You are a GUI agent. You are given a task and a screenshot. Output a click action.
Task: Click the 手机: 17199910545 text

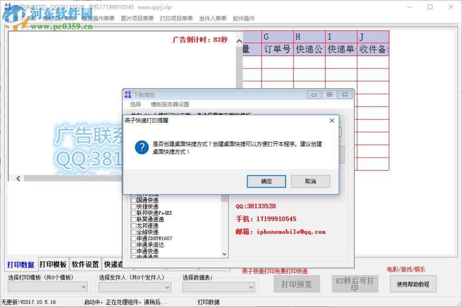click(266, 219)
